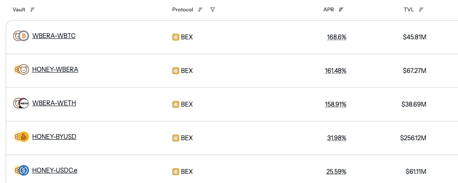
Task: Click the HONEY-USDC.e token pair icon
Action: click(21, 170)
